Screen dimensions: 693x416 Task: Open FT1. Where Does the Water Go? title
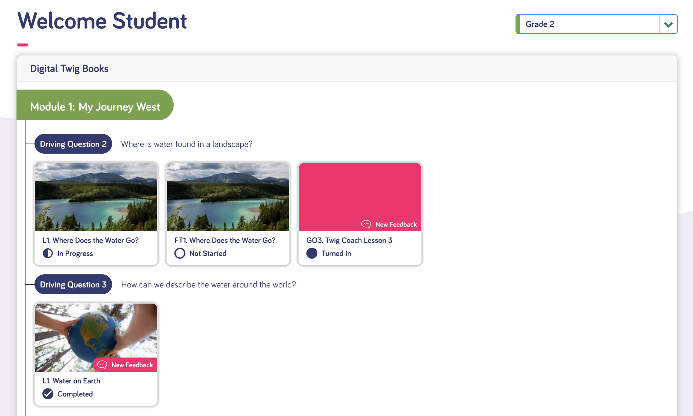point(225,240)
